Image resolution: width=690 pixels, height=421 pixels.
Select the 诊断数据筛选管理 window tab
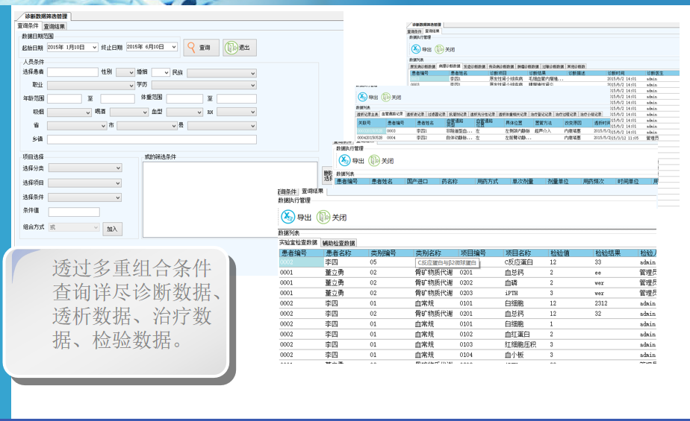pos(46,16)
